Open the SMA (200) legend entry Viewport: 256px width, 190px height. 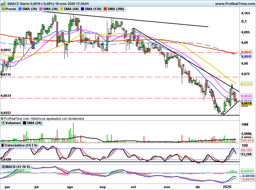(116, 9)
